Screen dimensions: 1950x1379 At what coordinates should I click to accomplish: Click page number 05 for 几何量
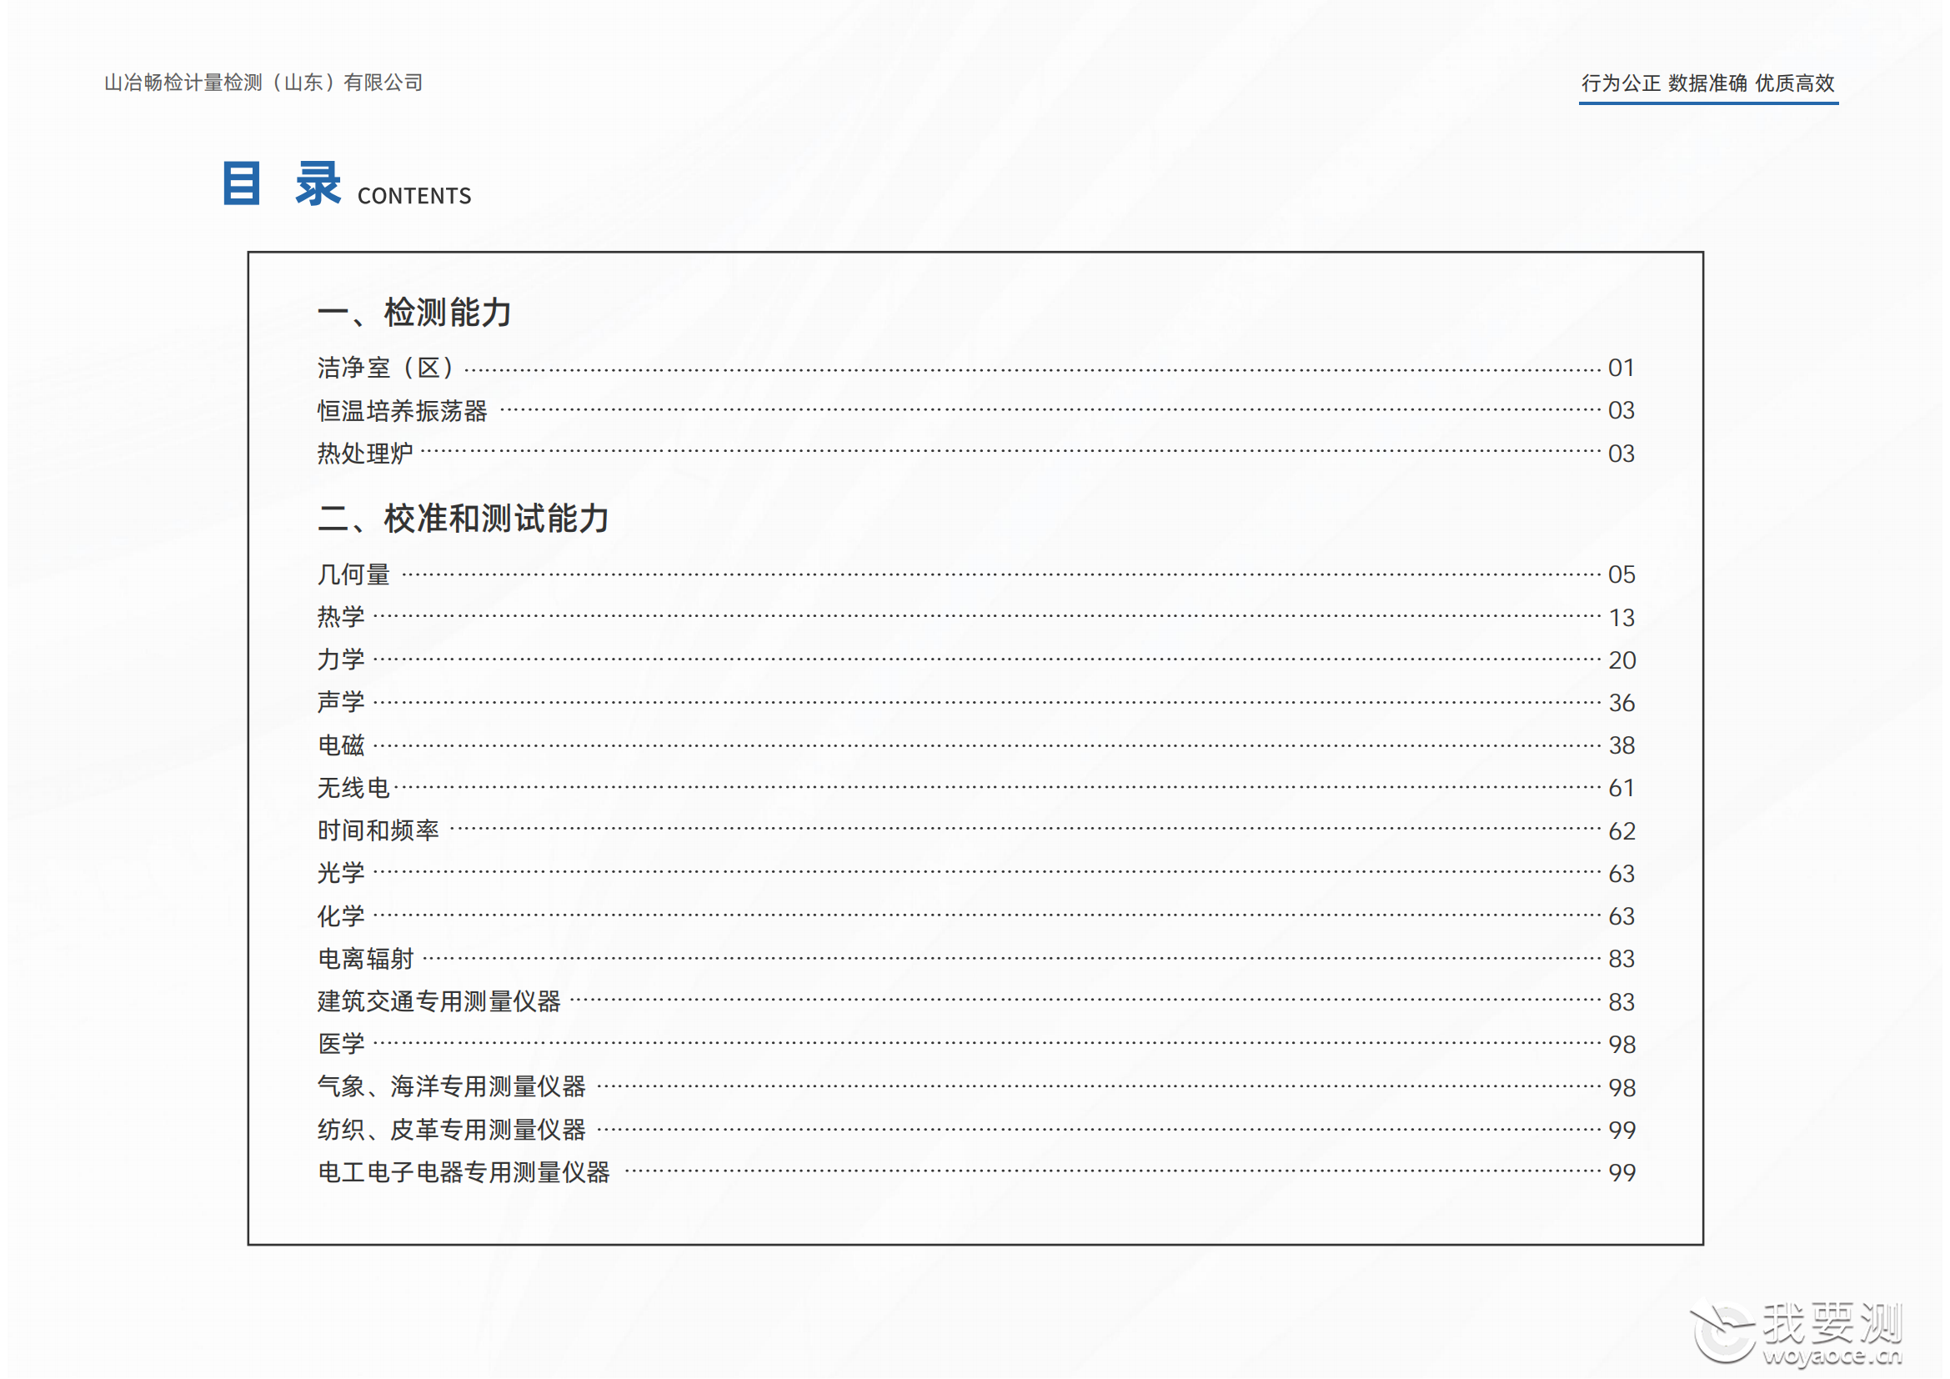point(1622,575)
